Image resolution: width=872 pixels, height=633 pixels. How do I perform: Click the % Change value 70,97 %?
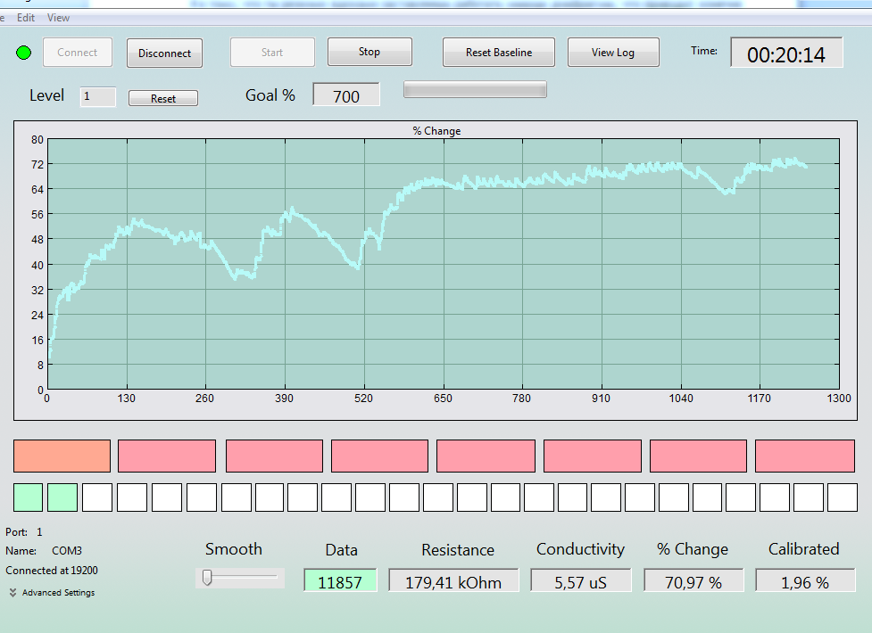[x=693, y=580]
